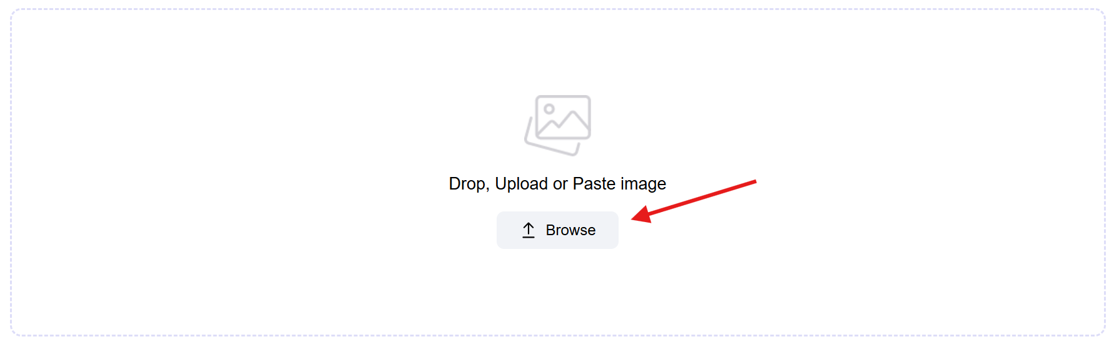Image resolution: width=1119 pixels, height=344 pixels.
Task: Click the Browse button
Action: pos(557,230)
